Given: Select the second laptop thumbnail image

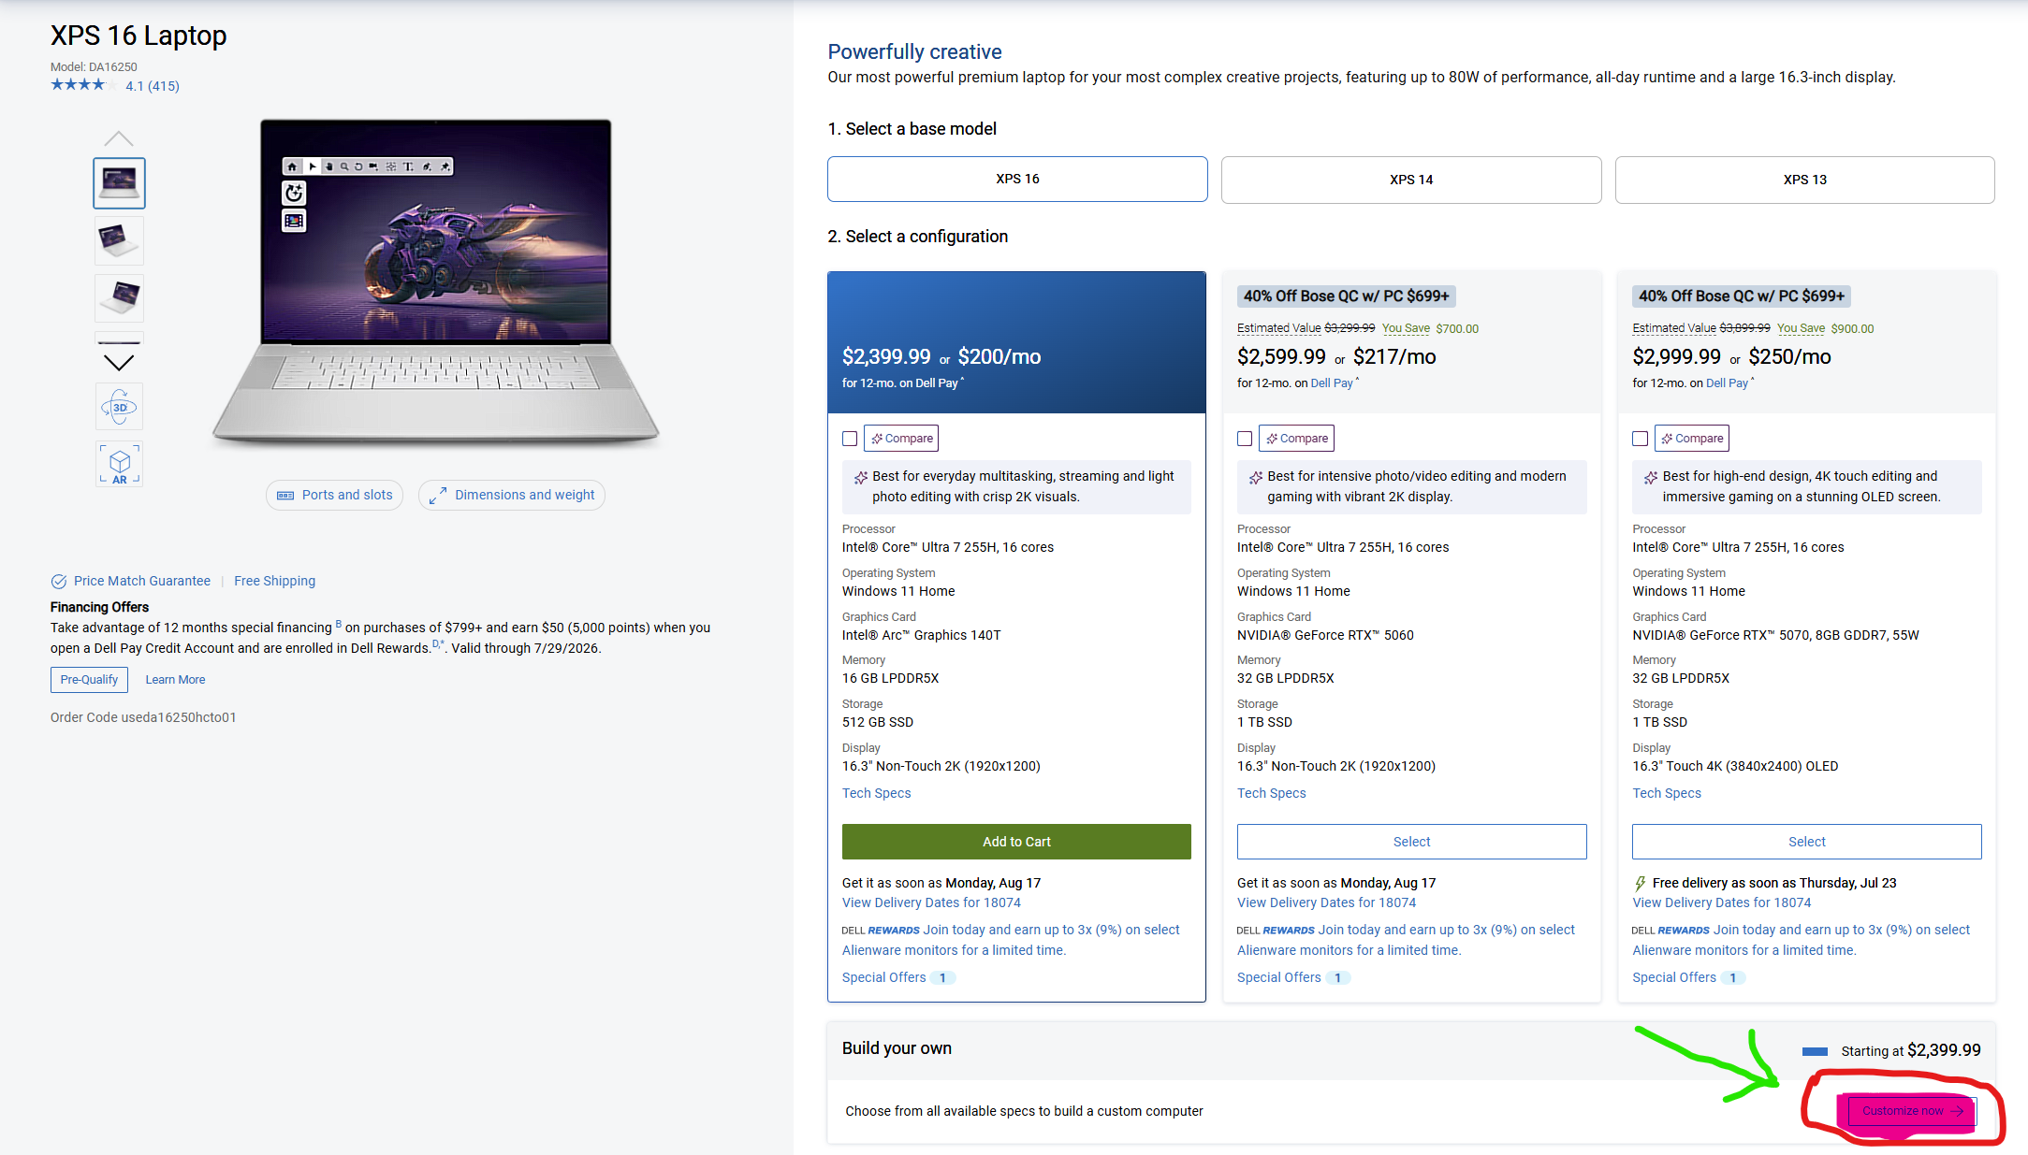Looking at the screenshot, I should (x=119, y=240).
